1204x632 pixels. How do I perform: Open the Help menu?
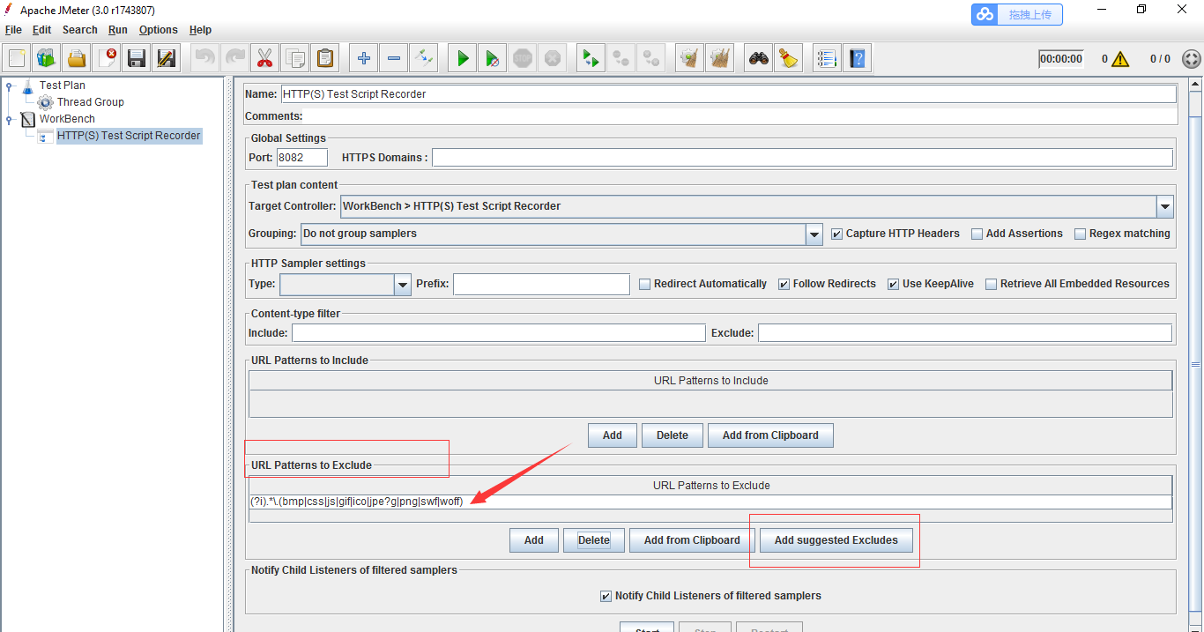pyautogui.click(x=201, y=30)
